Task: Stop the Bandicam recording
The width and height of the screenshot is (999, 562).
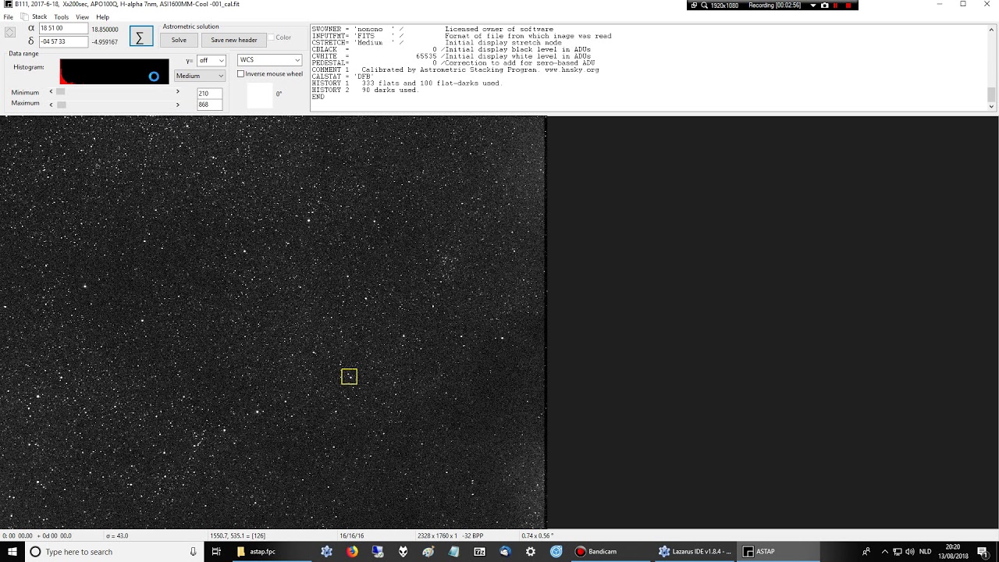Action: [848, 5]
